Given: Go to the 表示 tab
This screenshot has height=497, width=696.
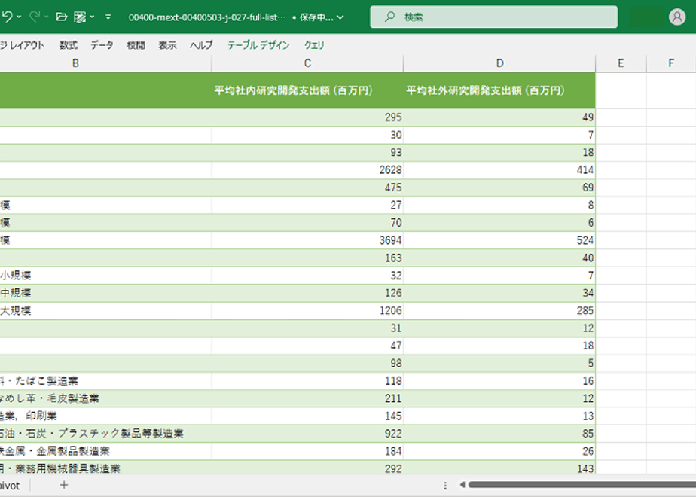Looking at the screenshot, I should click(168, 45).
